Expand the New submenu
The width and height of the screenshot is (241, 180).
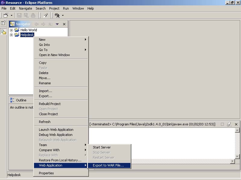(x=61, y=40)
